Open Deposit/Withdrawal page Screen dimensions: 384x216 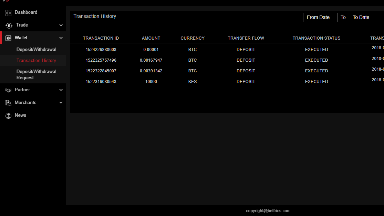pos(35,49)
